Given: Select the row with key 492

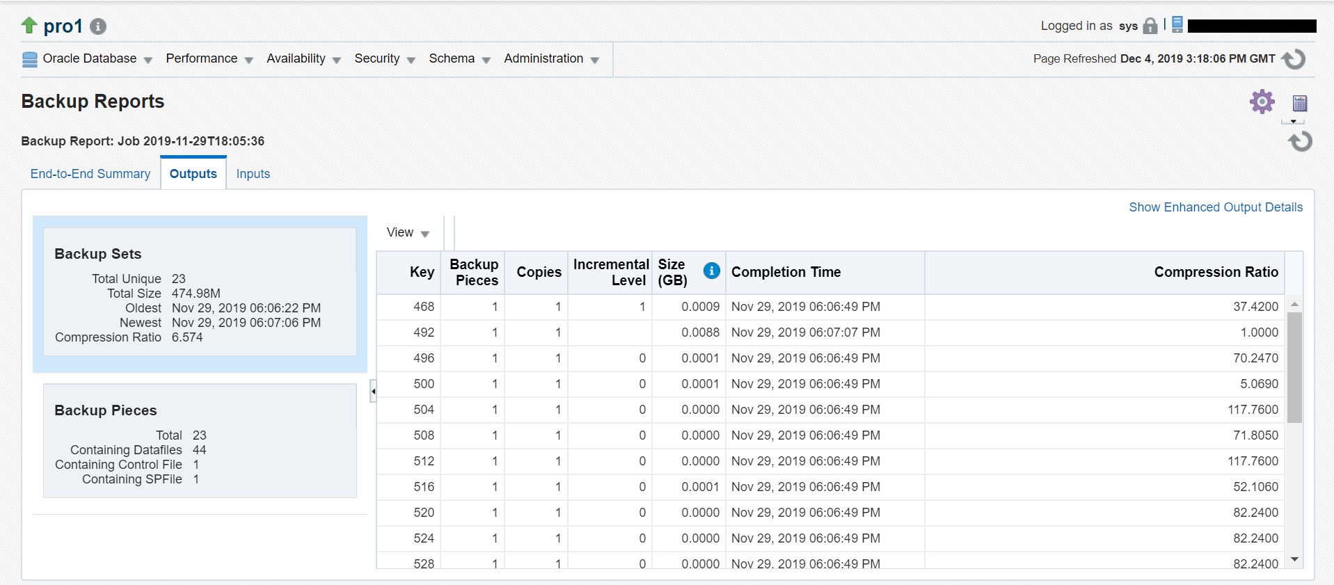Looking at the screenshot, I should (x=830, y=332).
